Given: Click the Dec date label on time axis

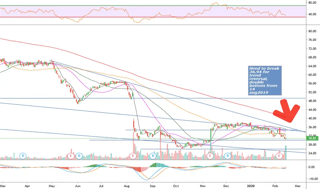Looking at the screenshot, I should point(226,186).
